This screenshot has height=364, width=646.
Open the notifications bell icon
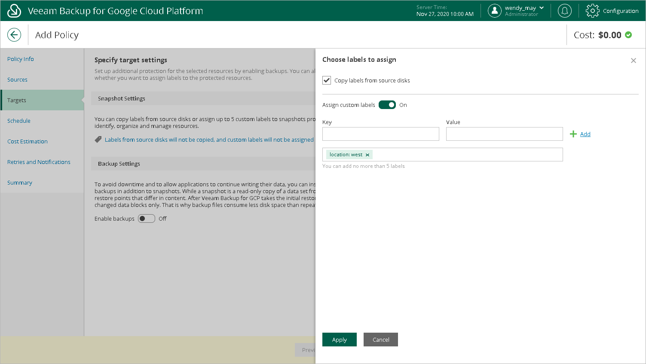click(x=565, y=11)
